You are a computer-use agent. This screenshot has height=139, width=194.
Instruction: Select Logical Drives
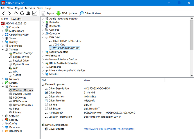21,57
